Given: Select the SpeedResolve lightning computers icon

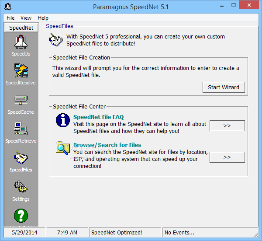Looking at the screenshot, I should 21,70.
